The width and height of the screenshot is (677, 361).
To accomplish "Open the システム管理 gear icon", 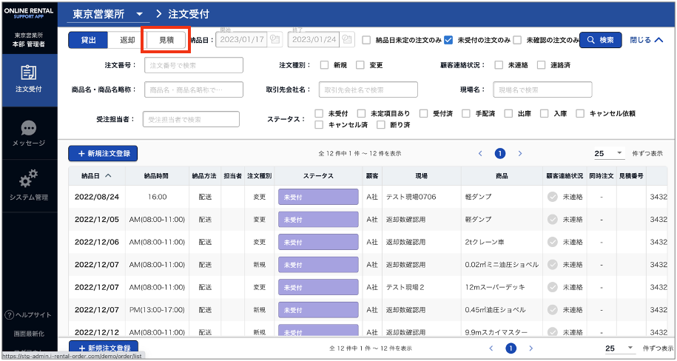I will [x=29, y=179].
